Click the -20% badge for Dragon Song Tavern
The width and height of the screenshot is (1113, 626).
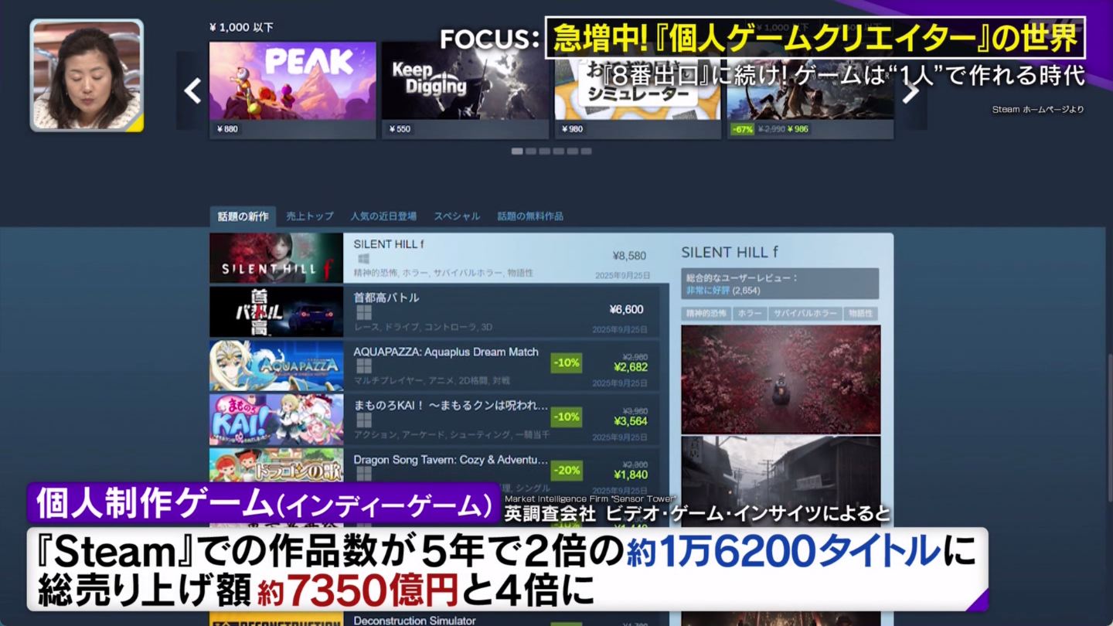[566, 471]
